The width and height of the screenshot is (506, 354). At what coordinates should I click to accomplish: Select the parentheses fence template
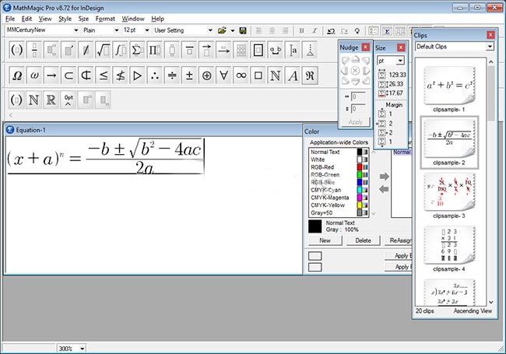tap(17, 50)
